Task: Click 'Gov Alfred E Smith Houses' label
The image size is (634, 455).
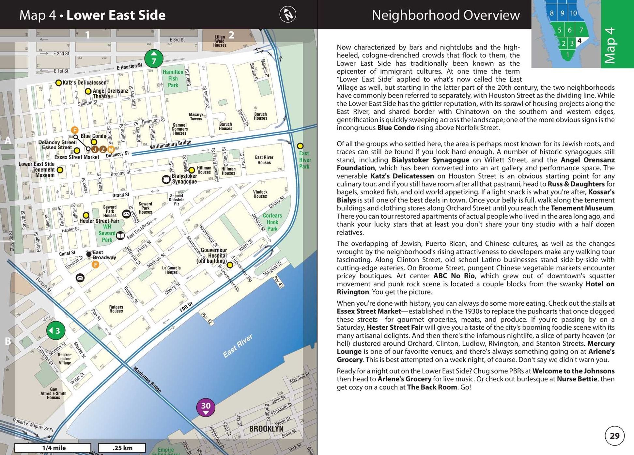Action: click(x=53, y=393)
